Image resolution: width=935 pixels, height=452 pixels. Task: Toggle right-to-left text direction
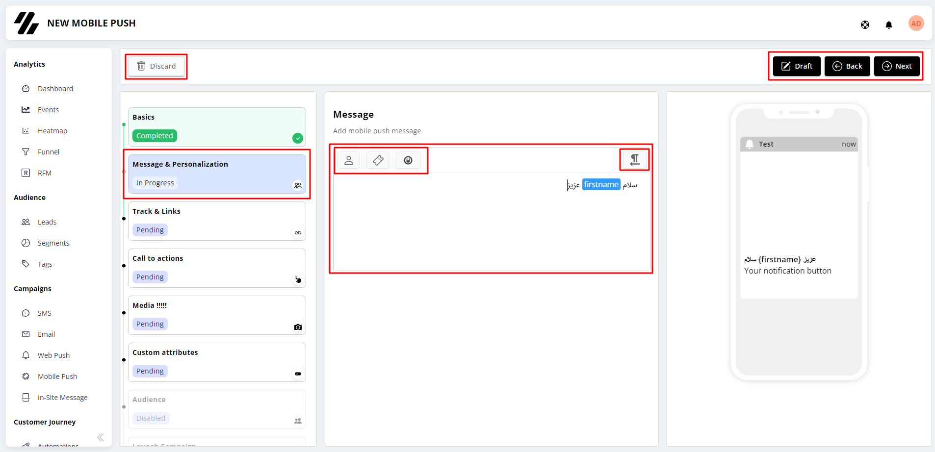click(635, 159)
